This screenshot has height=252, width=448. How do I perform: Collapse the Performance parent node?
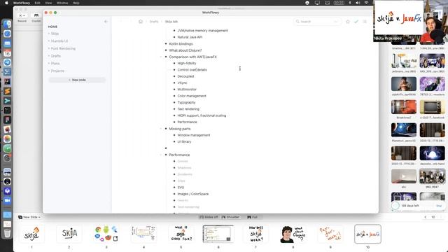tap(160, 155)
